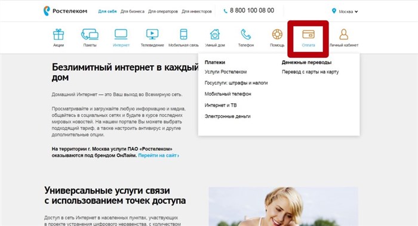Viewport: 418px width, 226px height.
Task: Expand the Москва city dropdown
Action: click(x=348, y=11)
